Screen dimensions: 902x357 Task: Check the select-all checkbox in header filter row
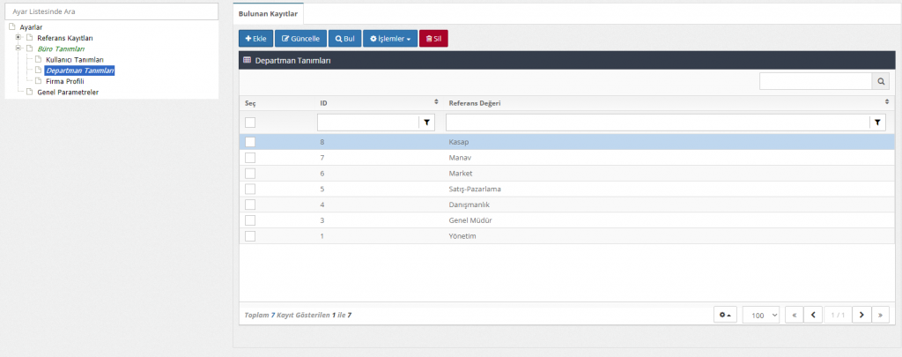(x=250, y=123)
